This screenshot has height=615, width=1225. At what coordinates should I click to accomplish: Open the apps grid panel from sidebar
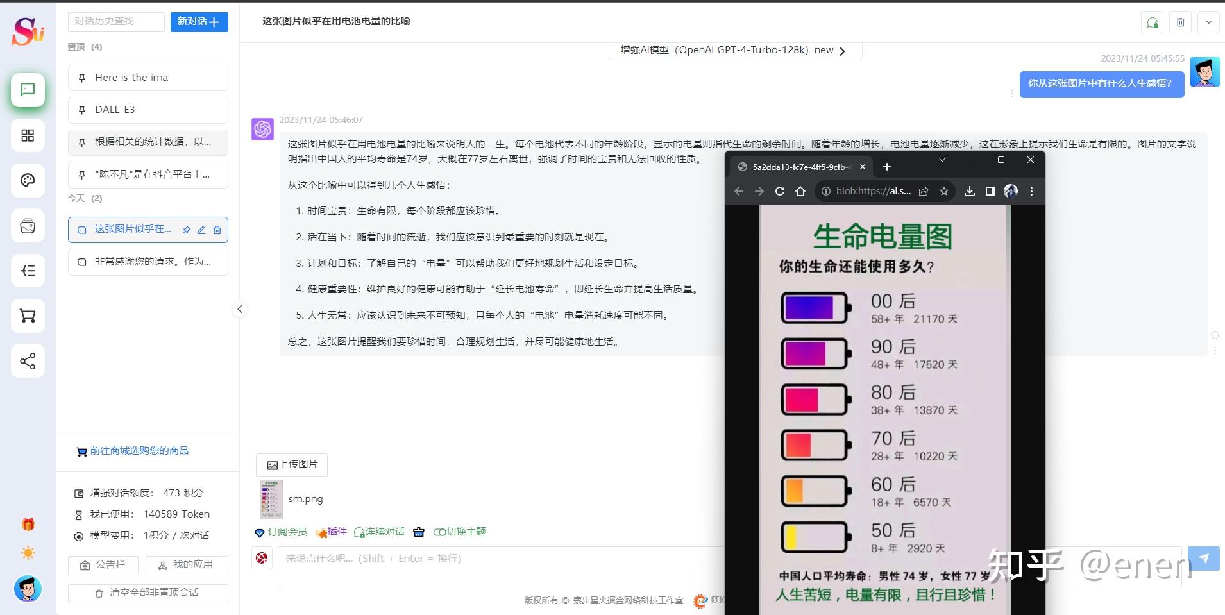click(x=28, y=135)
